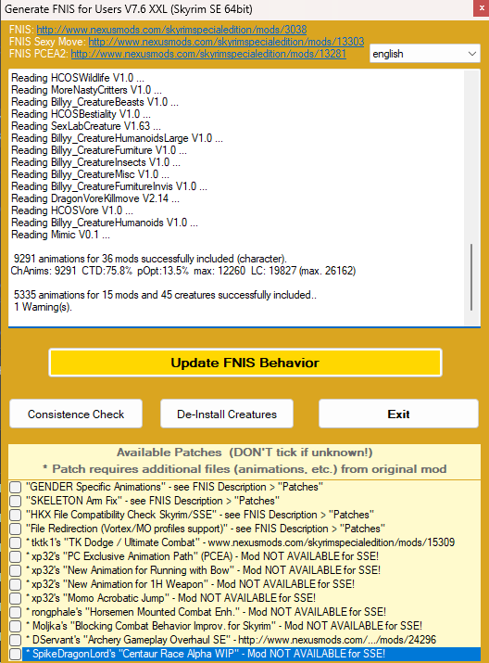This screenshot has width=489, height=663.
Task: Click '9291 animations for 36 mods' line
Action: (x=150, y=259)
